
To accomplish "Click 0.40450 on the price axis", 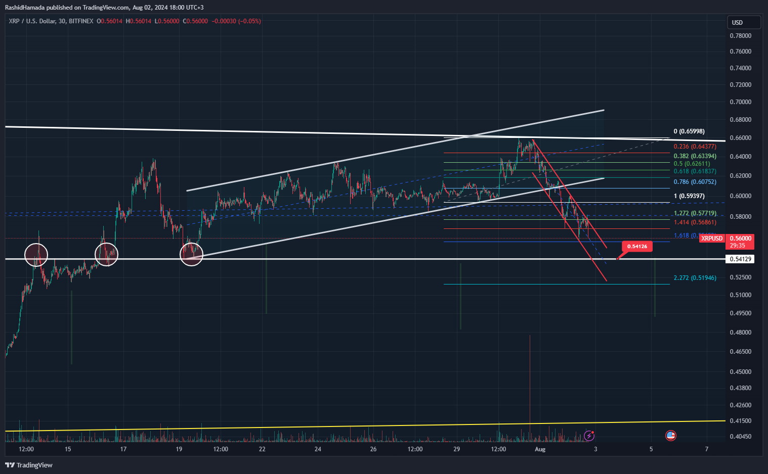I will click(740, 437).
